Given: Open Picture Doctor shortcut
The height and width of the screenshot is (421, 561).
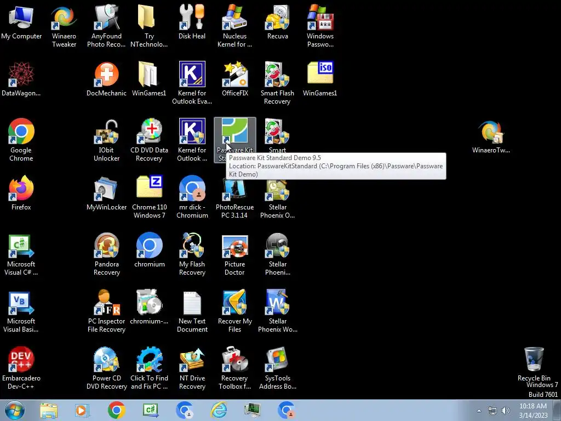Looking at the screenshot, I should click(x=234, y=254).
